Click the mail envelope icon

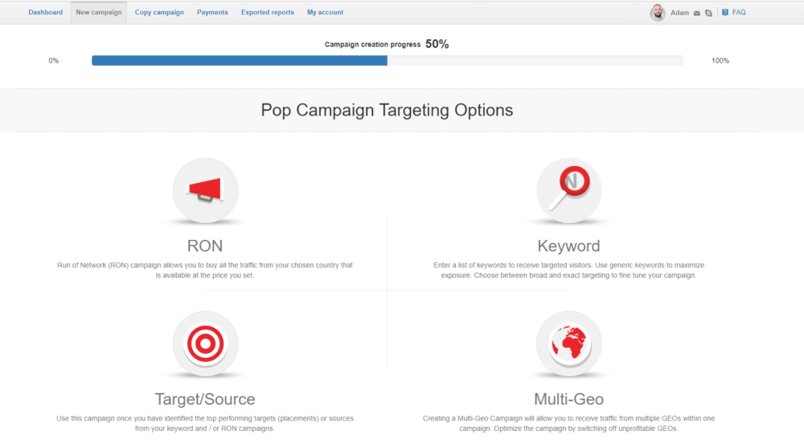tap(697, 13)
